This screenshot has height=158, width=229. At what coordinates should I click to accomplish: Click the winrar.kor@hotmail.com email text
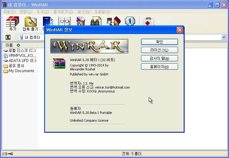click(x=112, y=87)
